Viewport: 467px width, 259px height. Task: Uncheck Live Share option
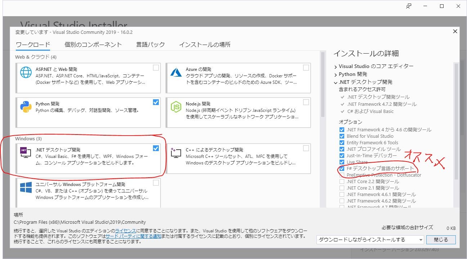pos(342,162)
